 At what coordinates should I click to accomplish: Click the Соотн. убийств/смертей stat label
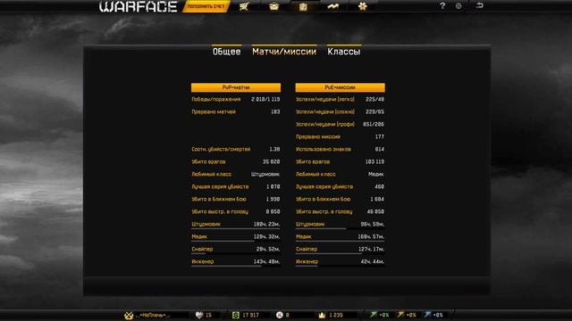(221, 149)
